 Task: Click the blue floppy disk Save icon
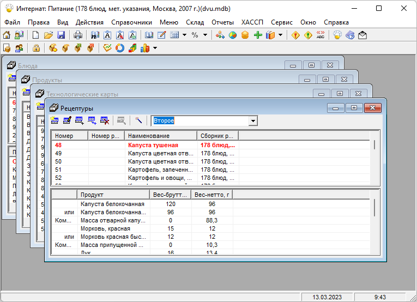(x=61, y=35)
